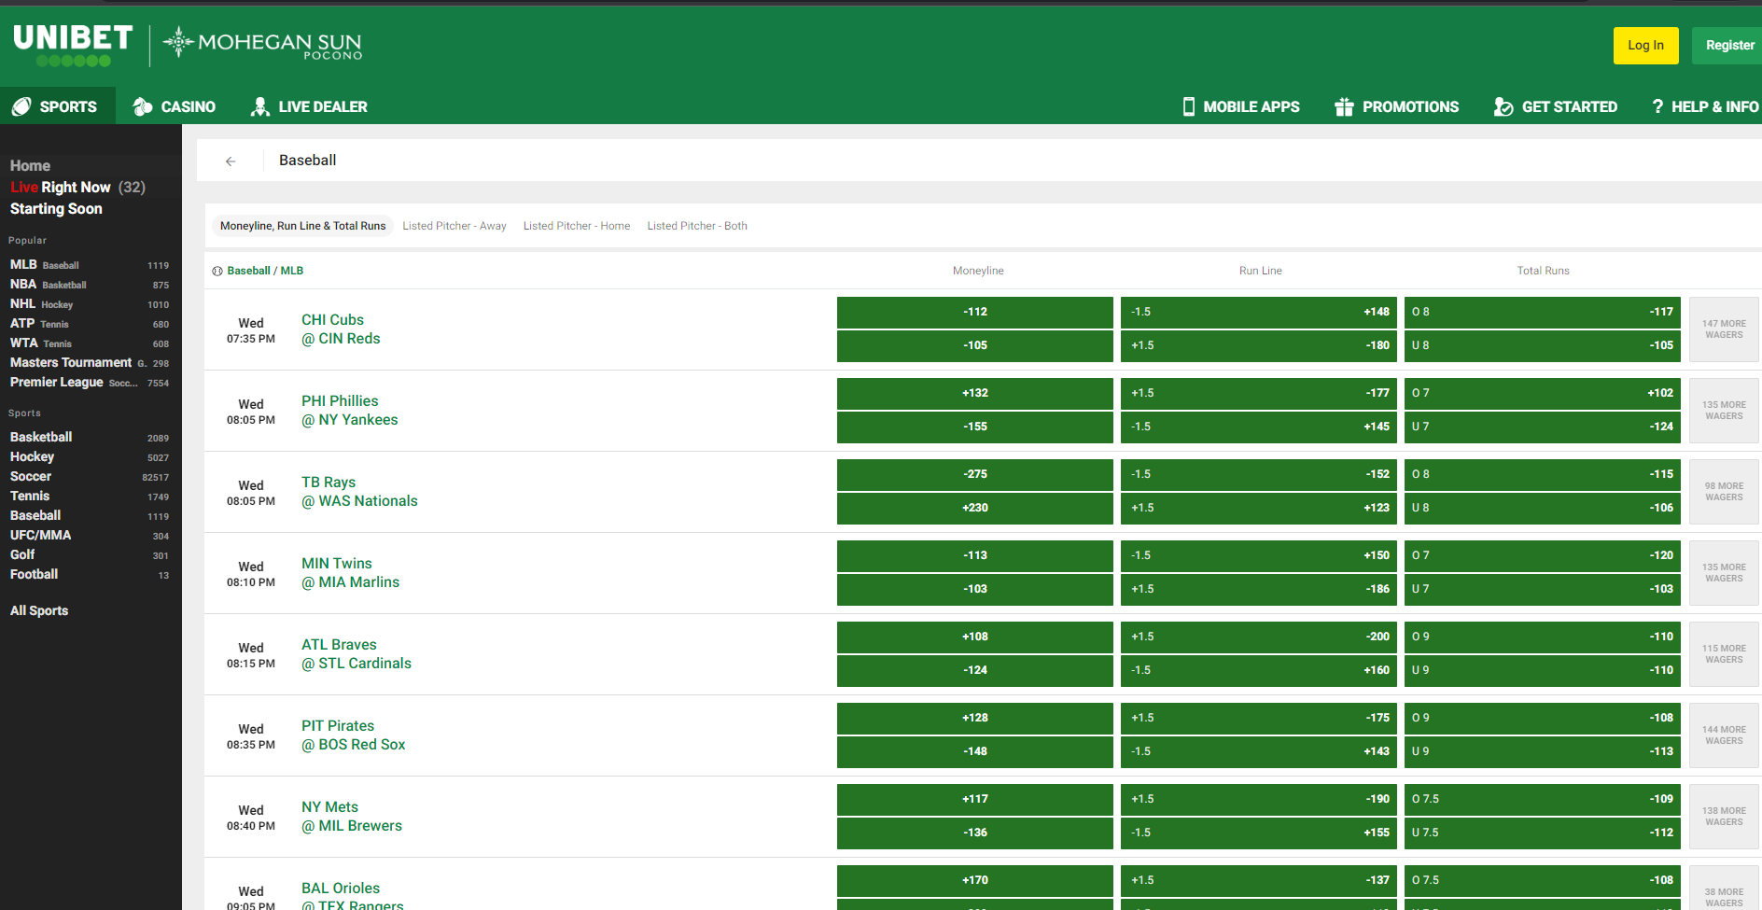
Task: Open Live Right Now events
Action: pyautogui.click(x=77, y=187)
